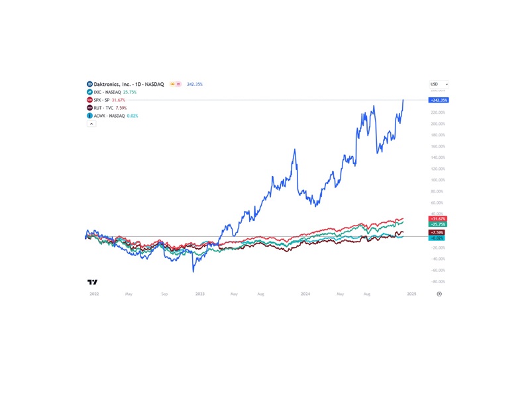
Task: Click the RUT symbol icon
Action: tap(89, 108)
